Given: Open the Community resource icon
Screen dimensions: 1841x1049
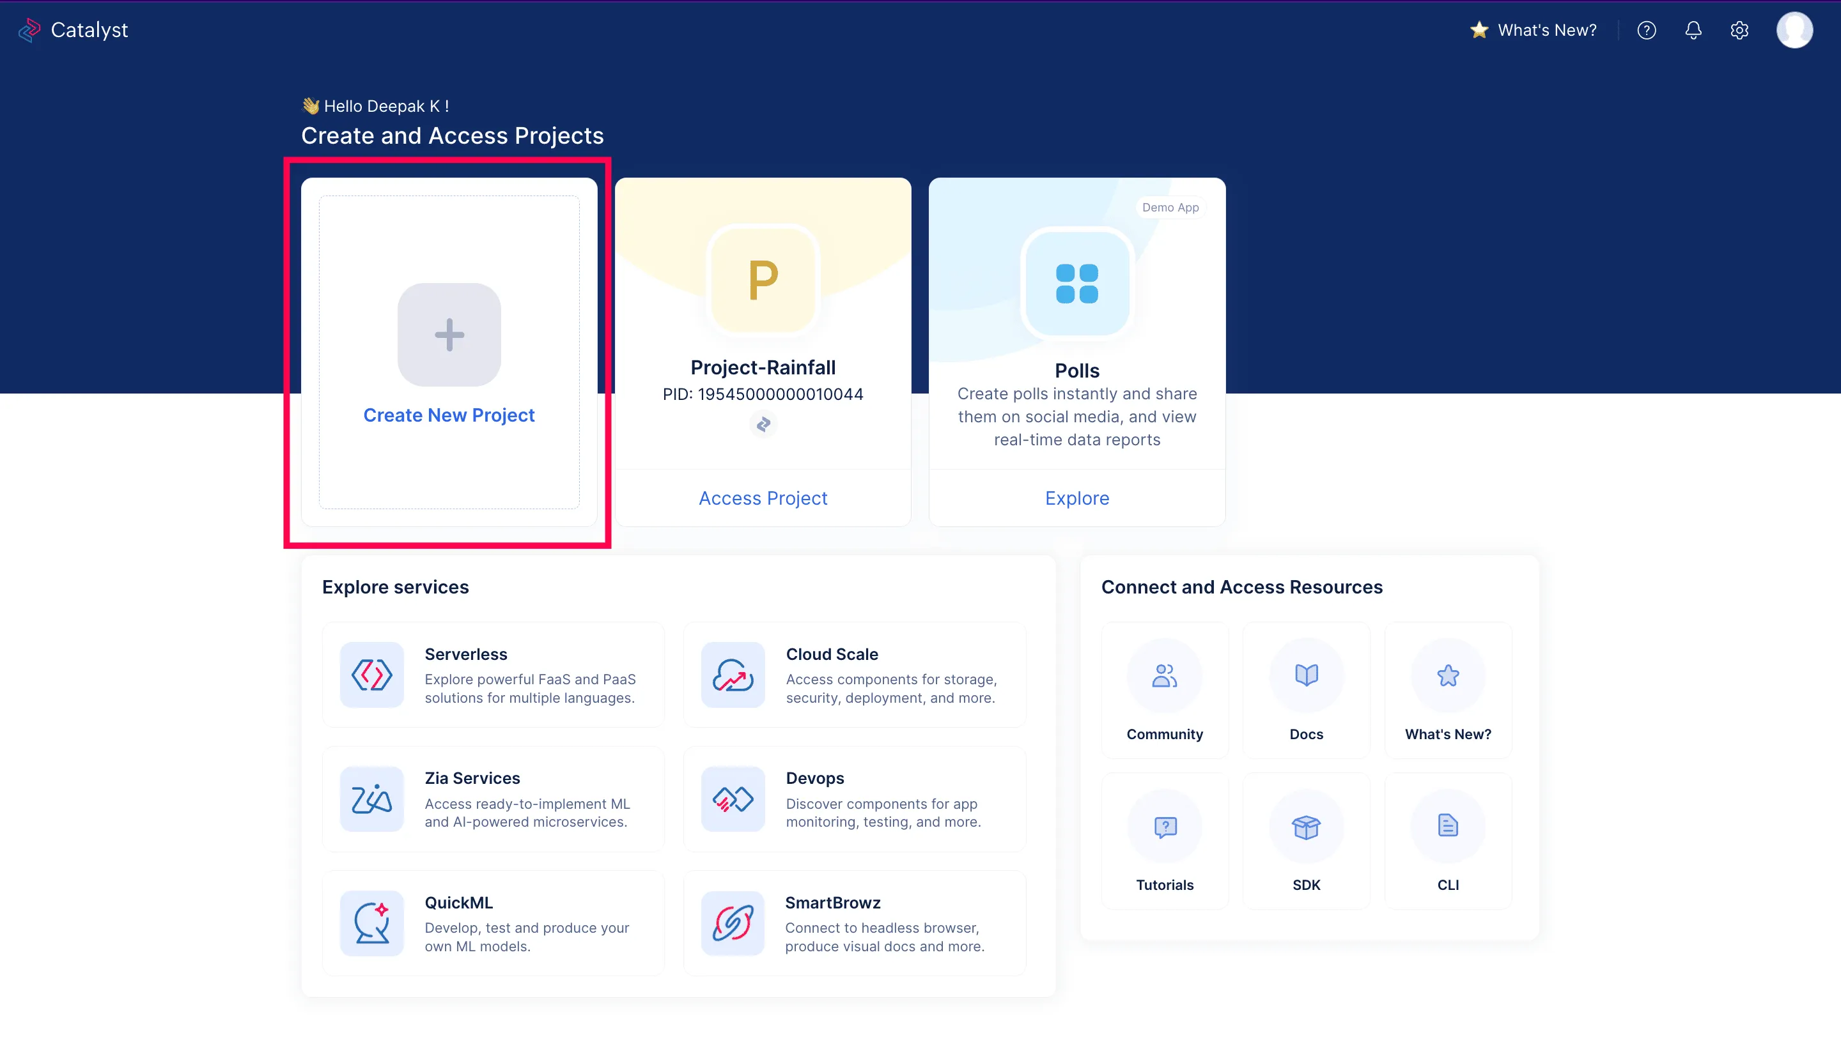Looking at the screenshot, I should pos(1164,675).
